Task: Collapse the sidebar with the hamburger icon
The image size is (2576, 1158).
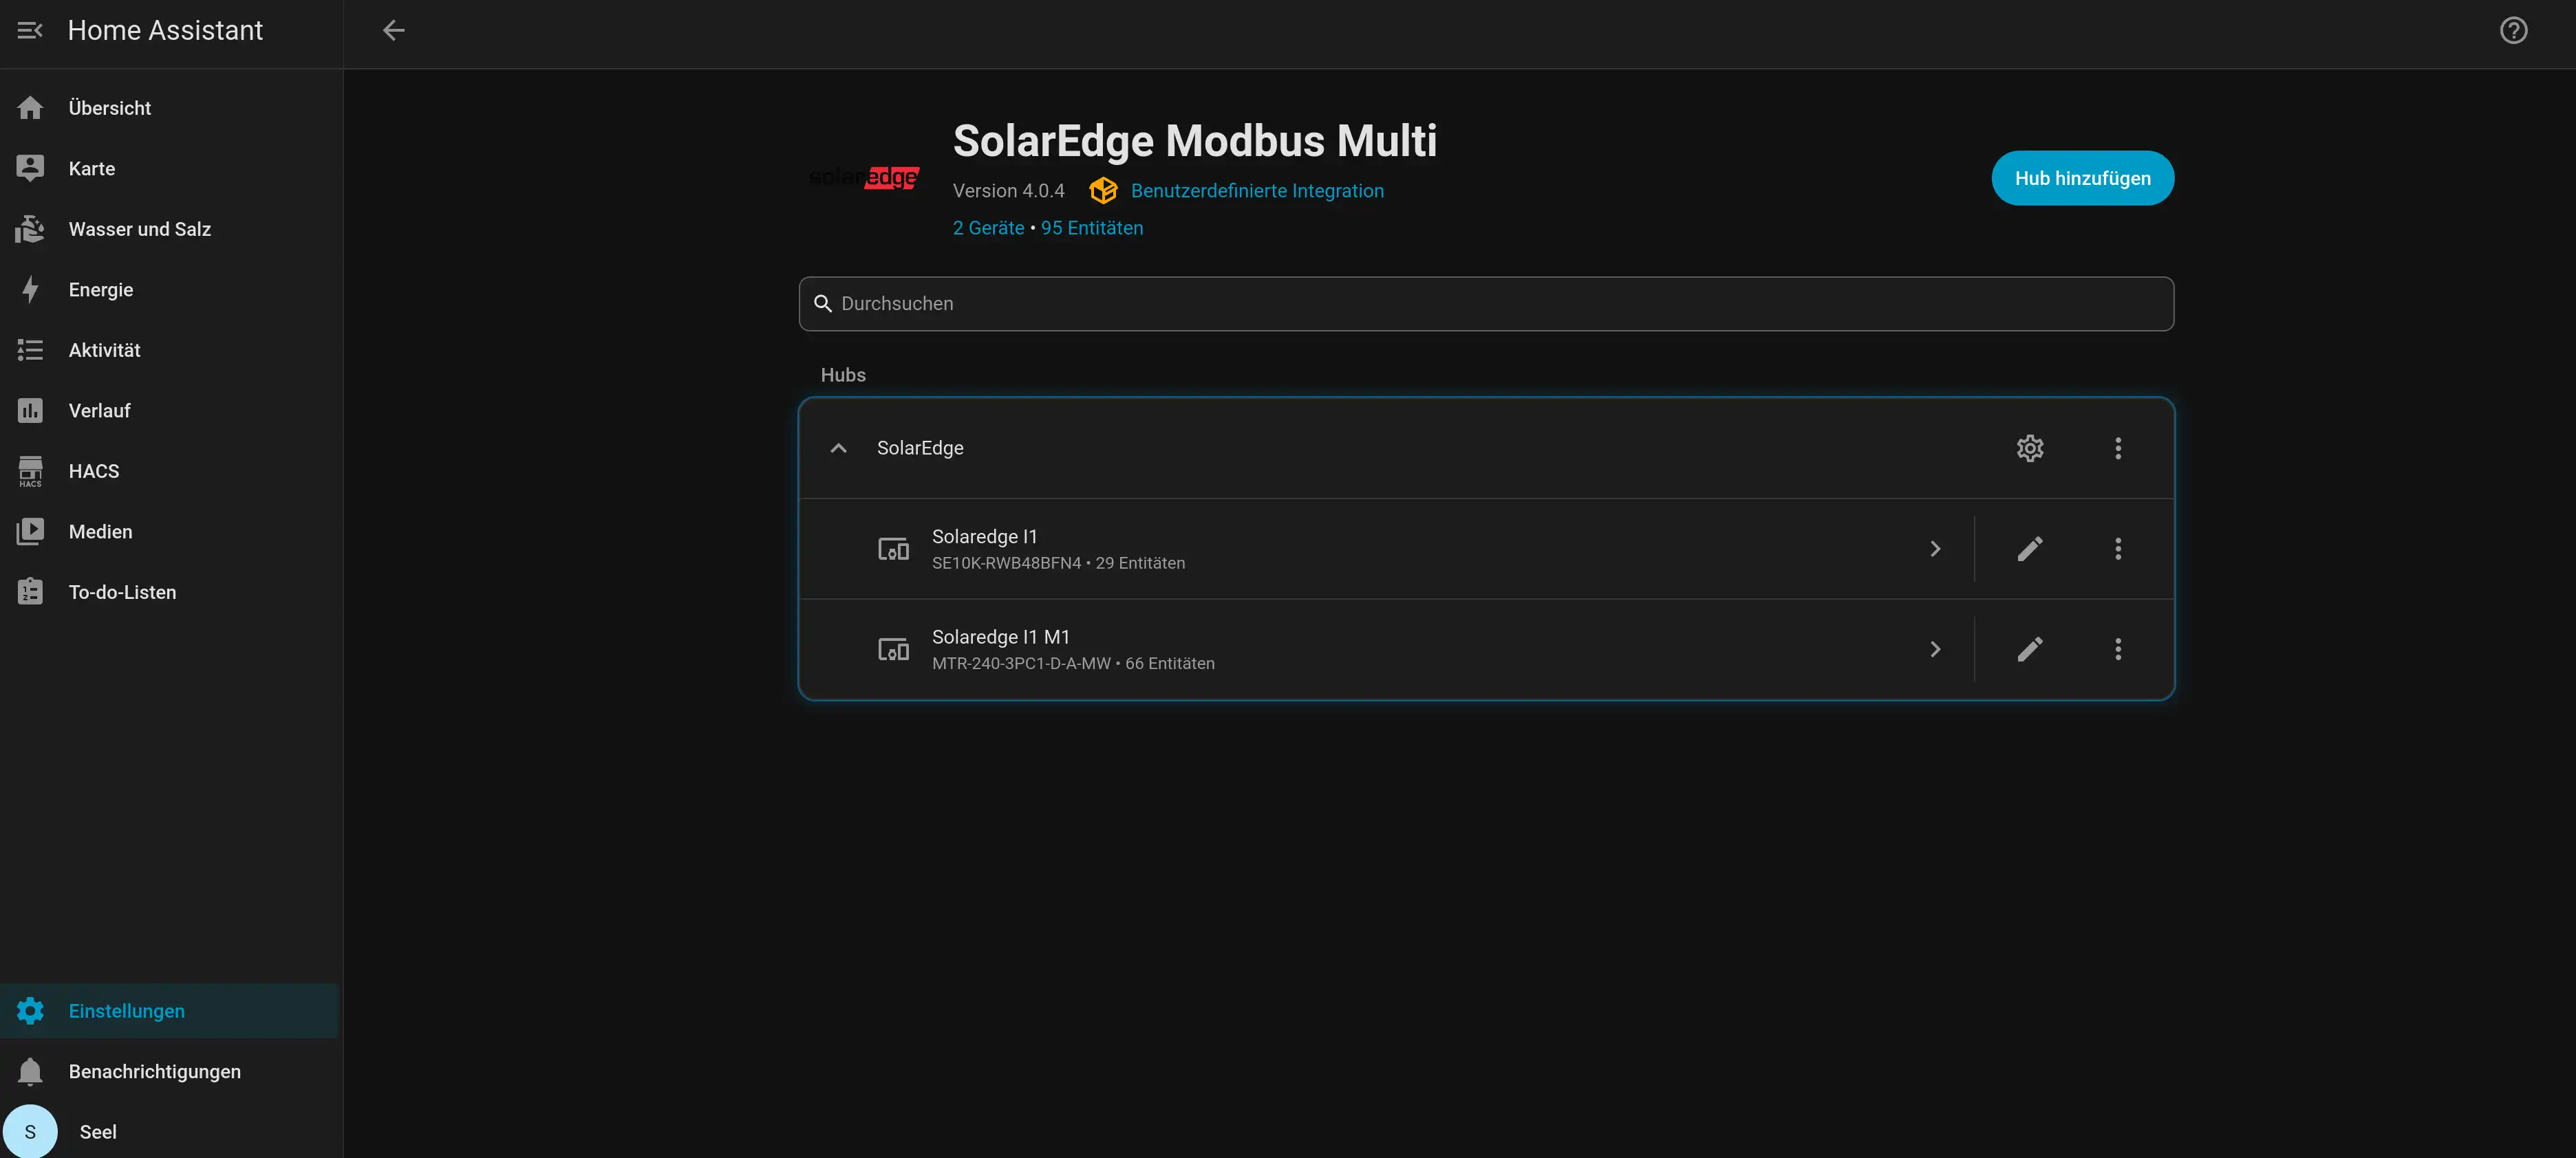Action: tap(30, 30)
